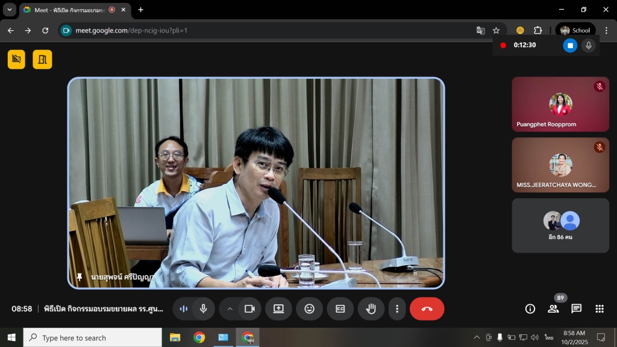Image resolution: width=617 pixels, height=347 pixels.
Task: Open the chat messages panel
Action: pos(576,309)
